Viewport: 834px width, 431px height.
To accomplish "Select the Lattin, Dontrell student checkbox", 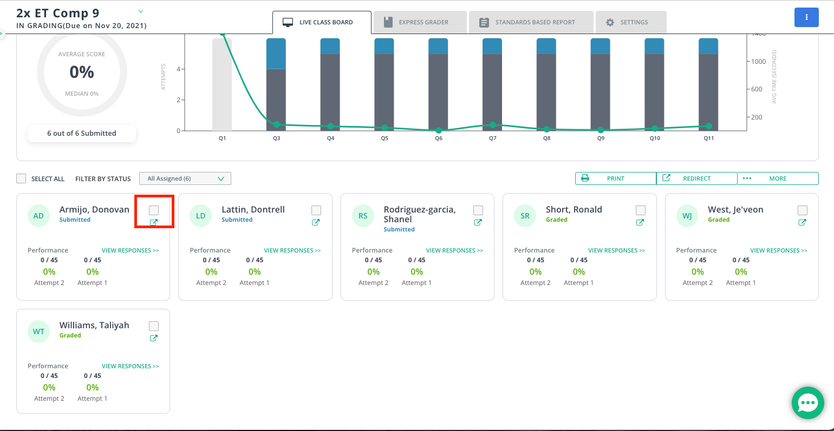I will tap(316, 210).
